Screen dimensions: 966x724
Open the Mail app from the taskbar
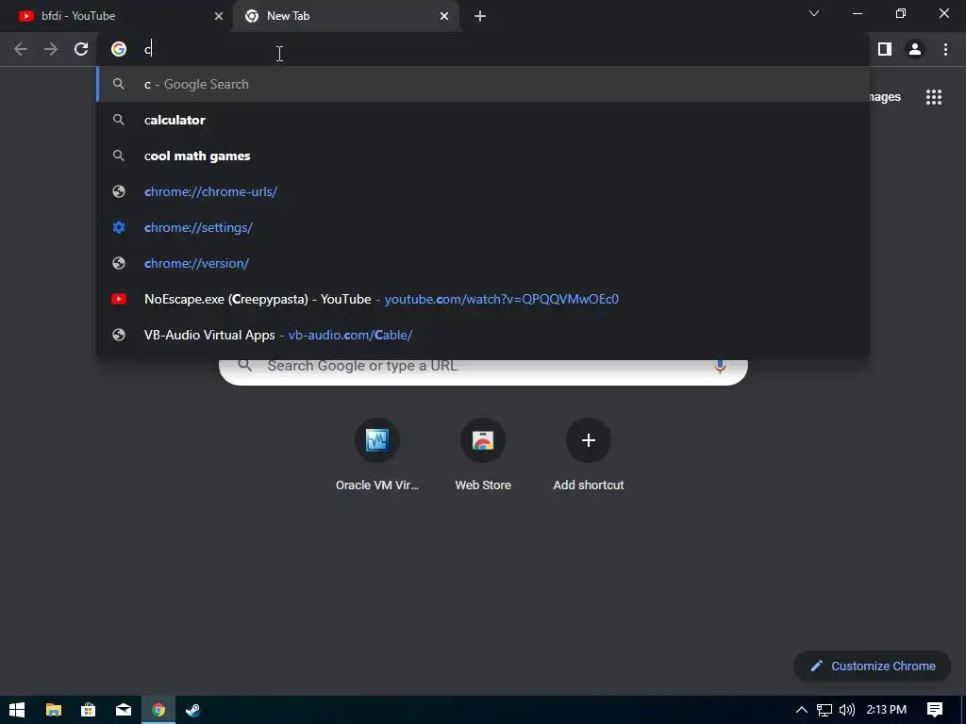(x=124, y=710)
